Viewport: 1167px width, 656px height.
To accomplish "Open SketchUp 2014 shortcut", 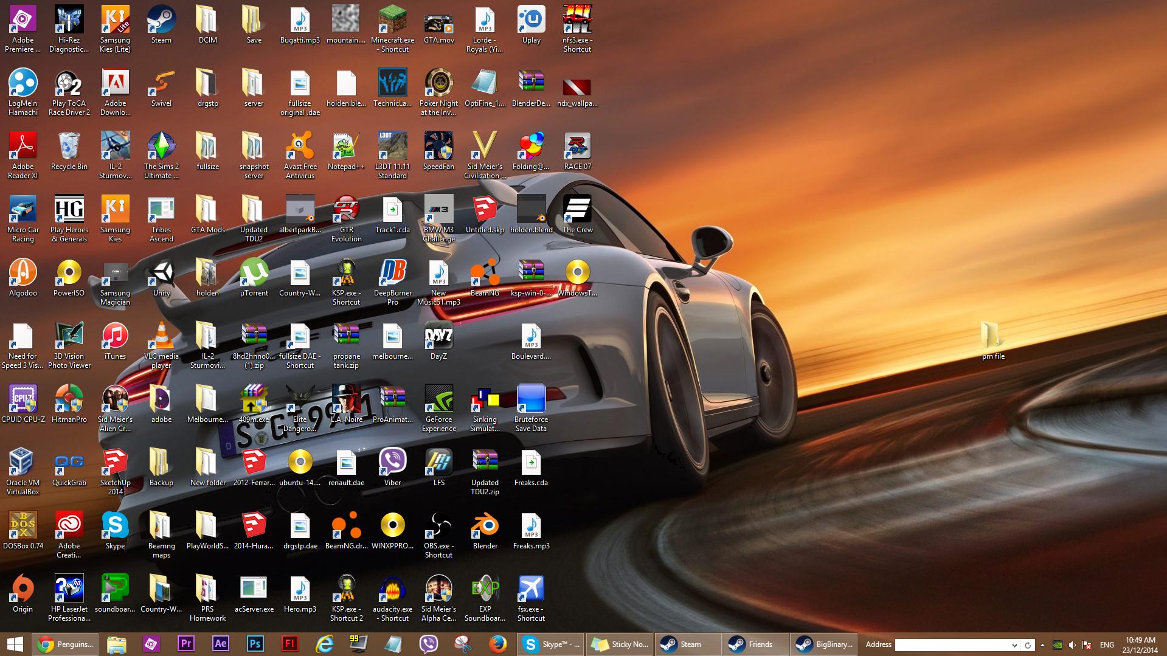I will point(115,471).
